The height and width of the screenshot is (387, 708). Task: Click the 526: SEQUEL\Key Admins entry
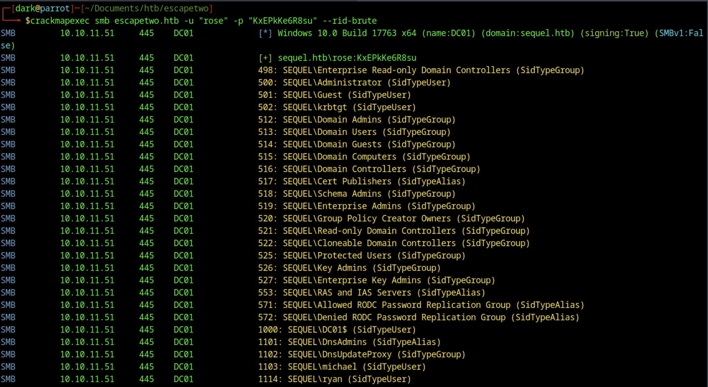pos(350,268)
